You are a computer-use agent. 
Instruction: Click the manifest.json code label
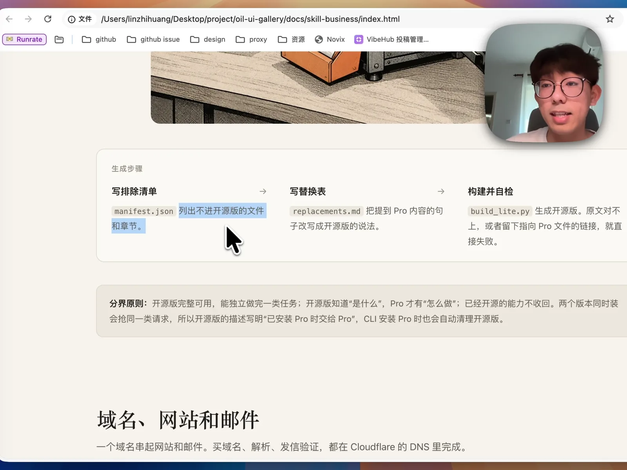click(x=143, y=211)
